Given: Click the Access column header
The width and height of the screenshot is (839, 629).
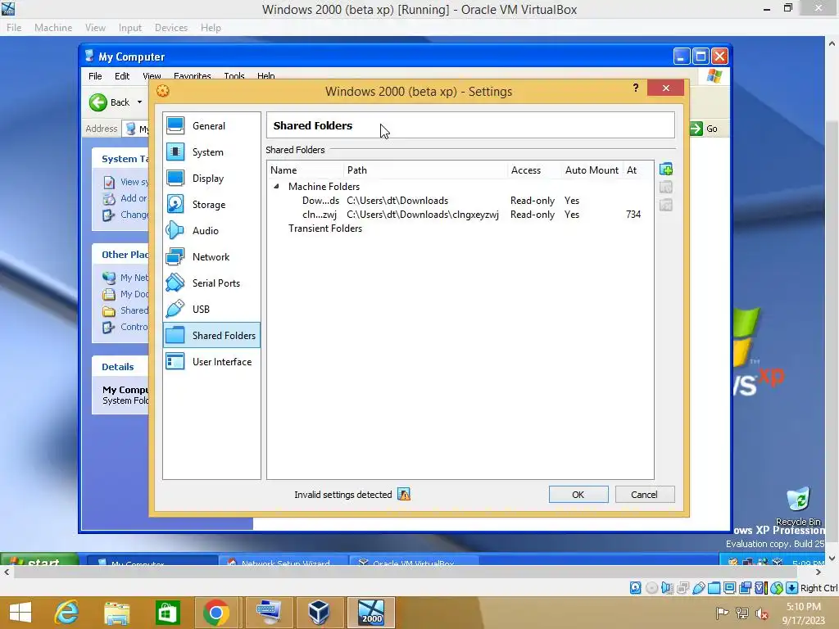Looking at the screenshot, I should click(534, 170).
